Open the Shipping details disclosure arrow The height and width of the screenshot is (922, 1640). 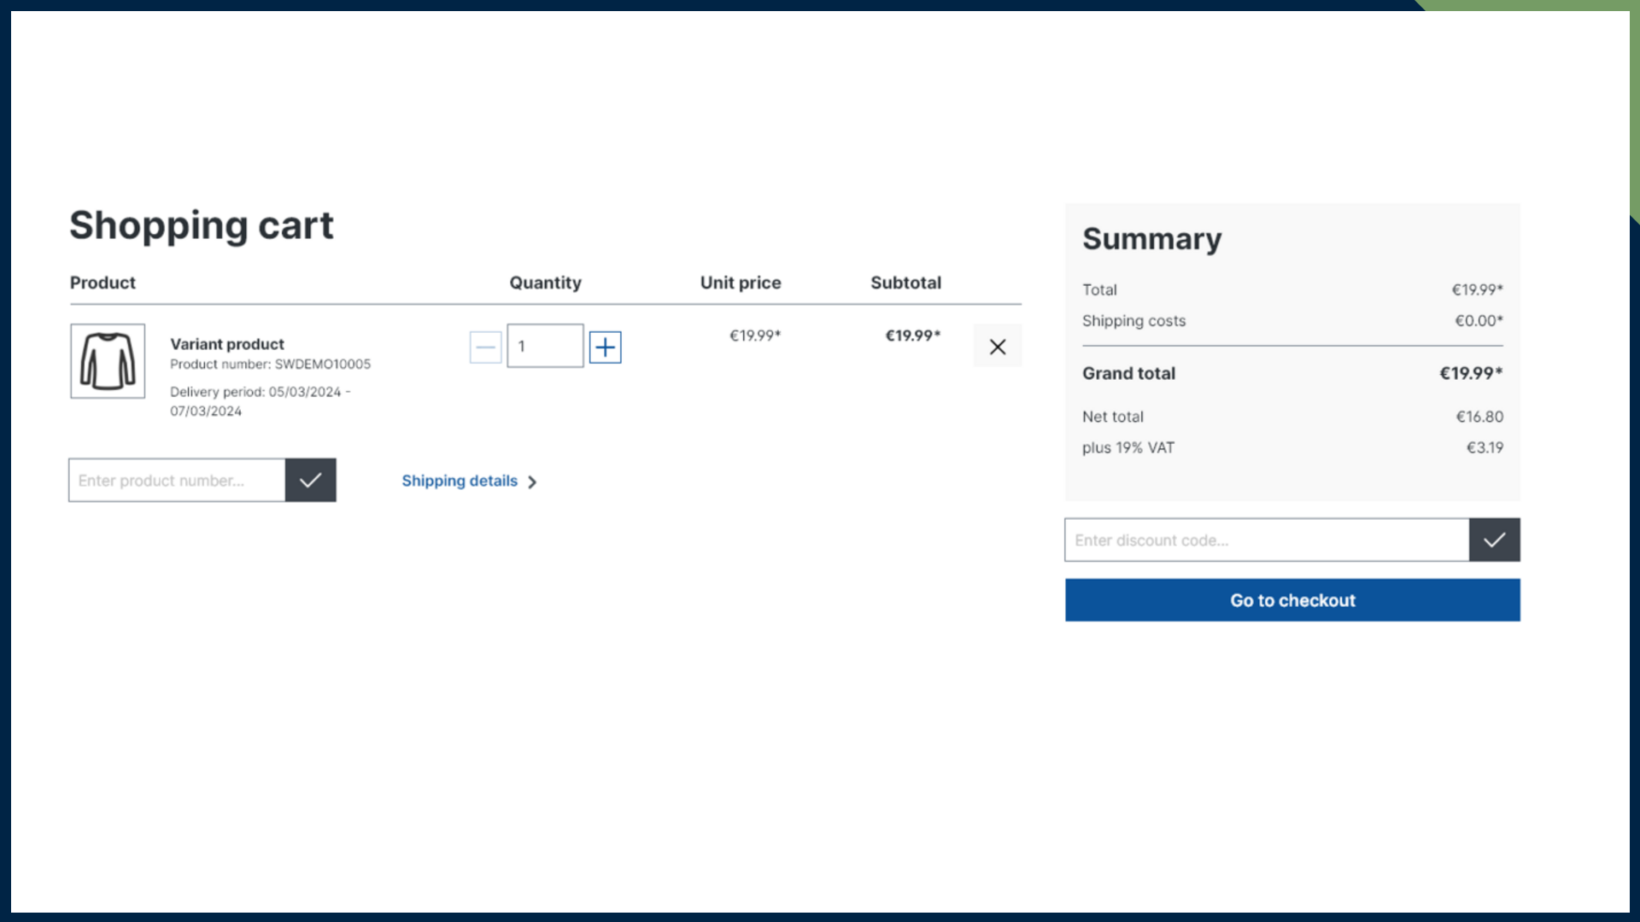tap(531, 481)
